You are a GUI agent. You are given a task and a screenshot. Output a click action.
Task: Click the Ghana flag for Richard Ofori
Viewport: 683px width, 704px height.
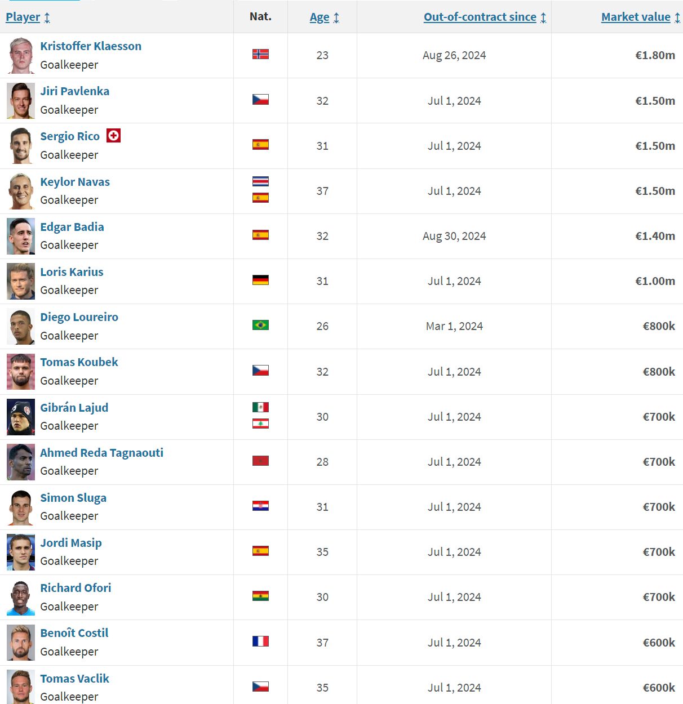[260, 596]
